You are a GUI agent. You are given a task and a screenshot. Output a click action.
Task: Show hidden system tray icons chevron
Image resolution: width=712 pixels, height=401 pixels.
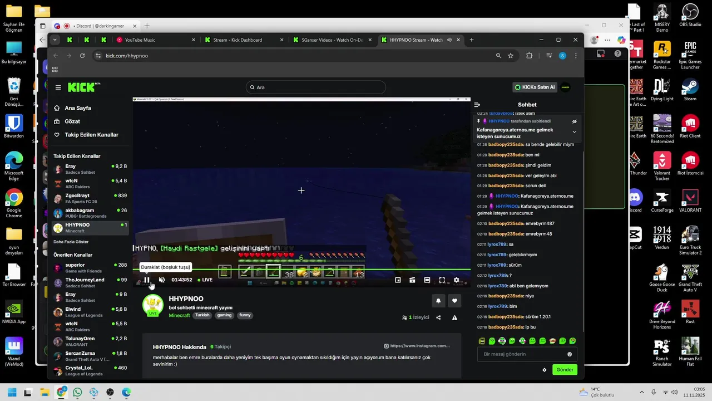pos(641,392)
